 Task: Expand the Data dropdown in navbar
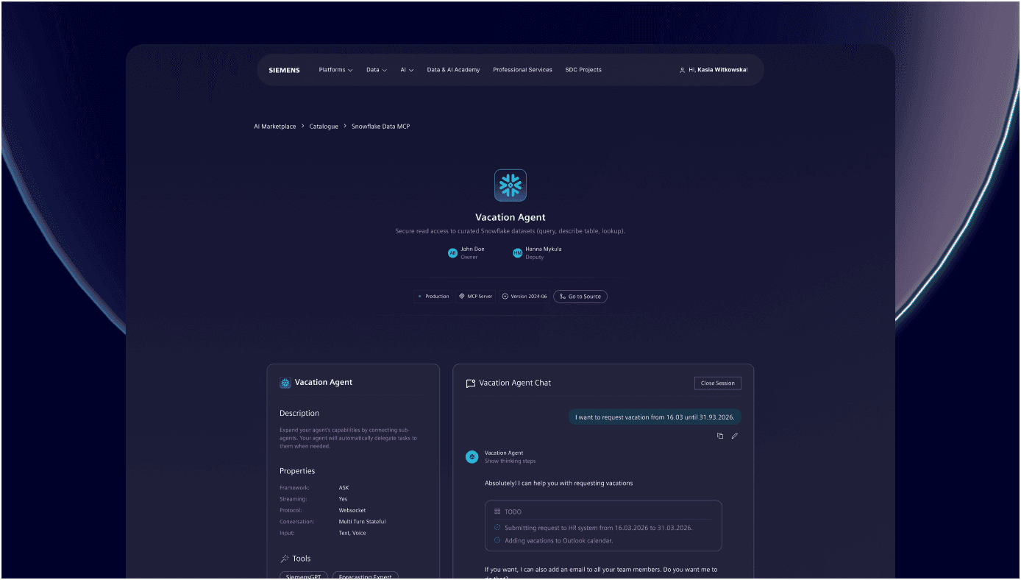(376, 70)
